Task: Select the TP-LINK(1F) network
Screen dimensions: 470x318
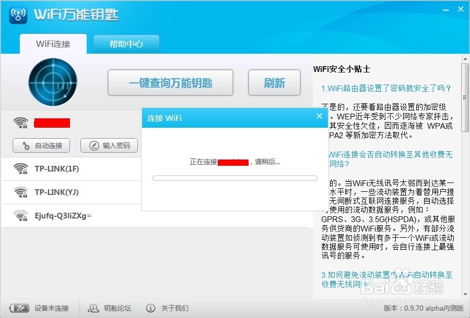Action: tap(72, 169)
